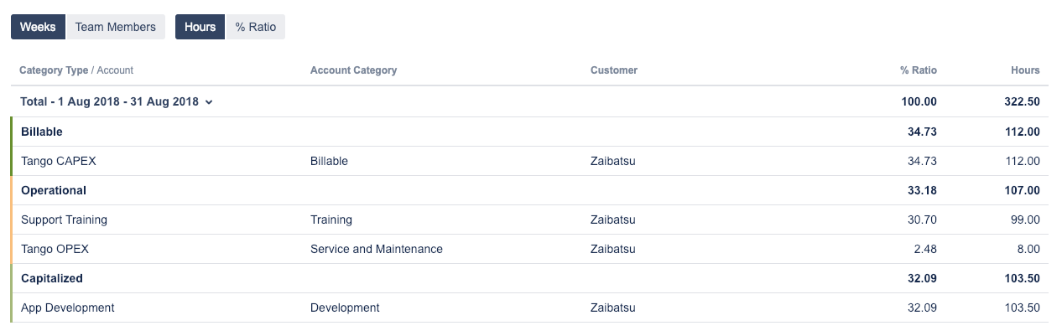Collapse the Operational category row
The width and height of the screenshot is (1062, 336).
tap(54, 190)
